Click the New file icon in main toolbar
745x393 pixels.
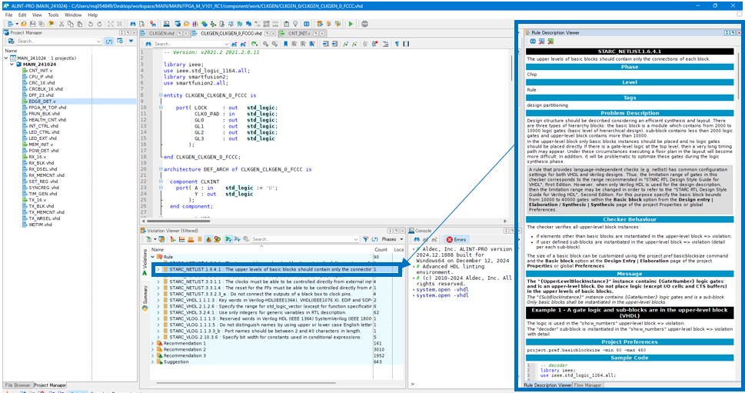[x=11, y=24]
